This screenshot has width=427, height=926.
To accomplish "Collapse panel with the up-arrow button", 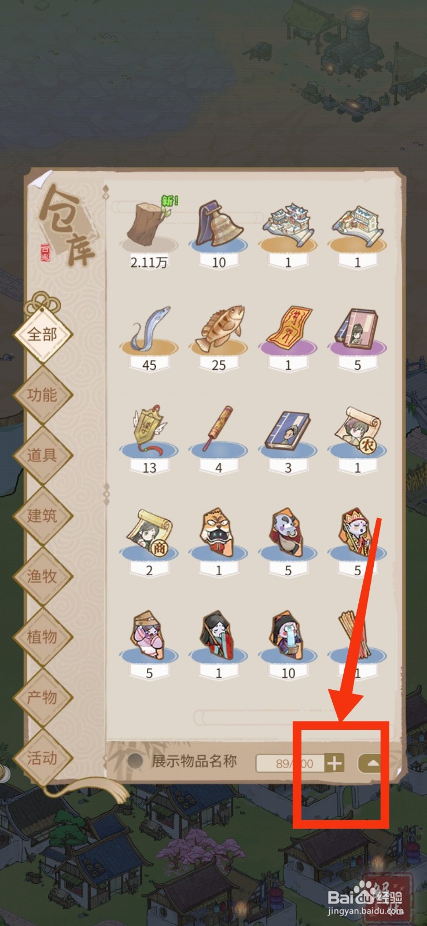I will pyautogui.click(x=373, y=763).
